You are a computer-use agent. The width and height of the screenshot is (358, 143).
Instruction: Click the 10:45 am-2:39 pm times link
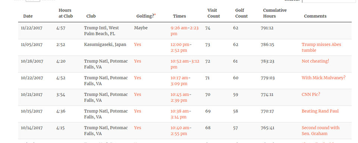click(x=181, y=98)
